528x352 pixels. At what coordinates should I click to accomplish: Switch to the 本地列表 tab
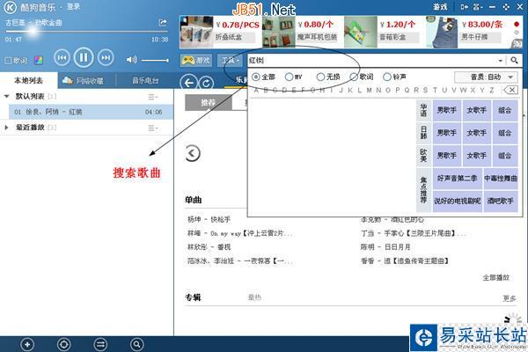(x=29, y=80)
